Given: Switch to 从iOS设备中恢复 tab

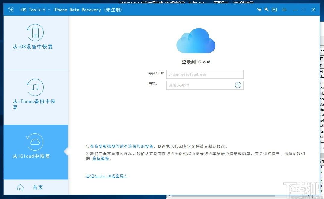Looking at the screenshot, I should pyautogui.click(x=36, y=43).
